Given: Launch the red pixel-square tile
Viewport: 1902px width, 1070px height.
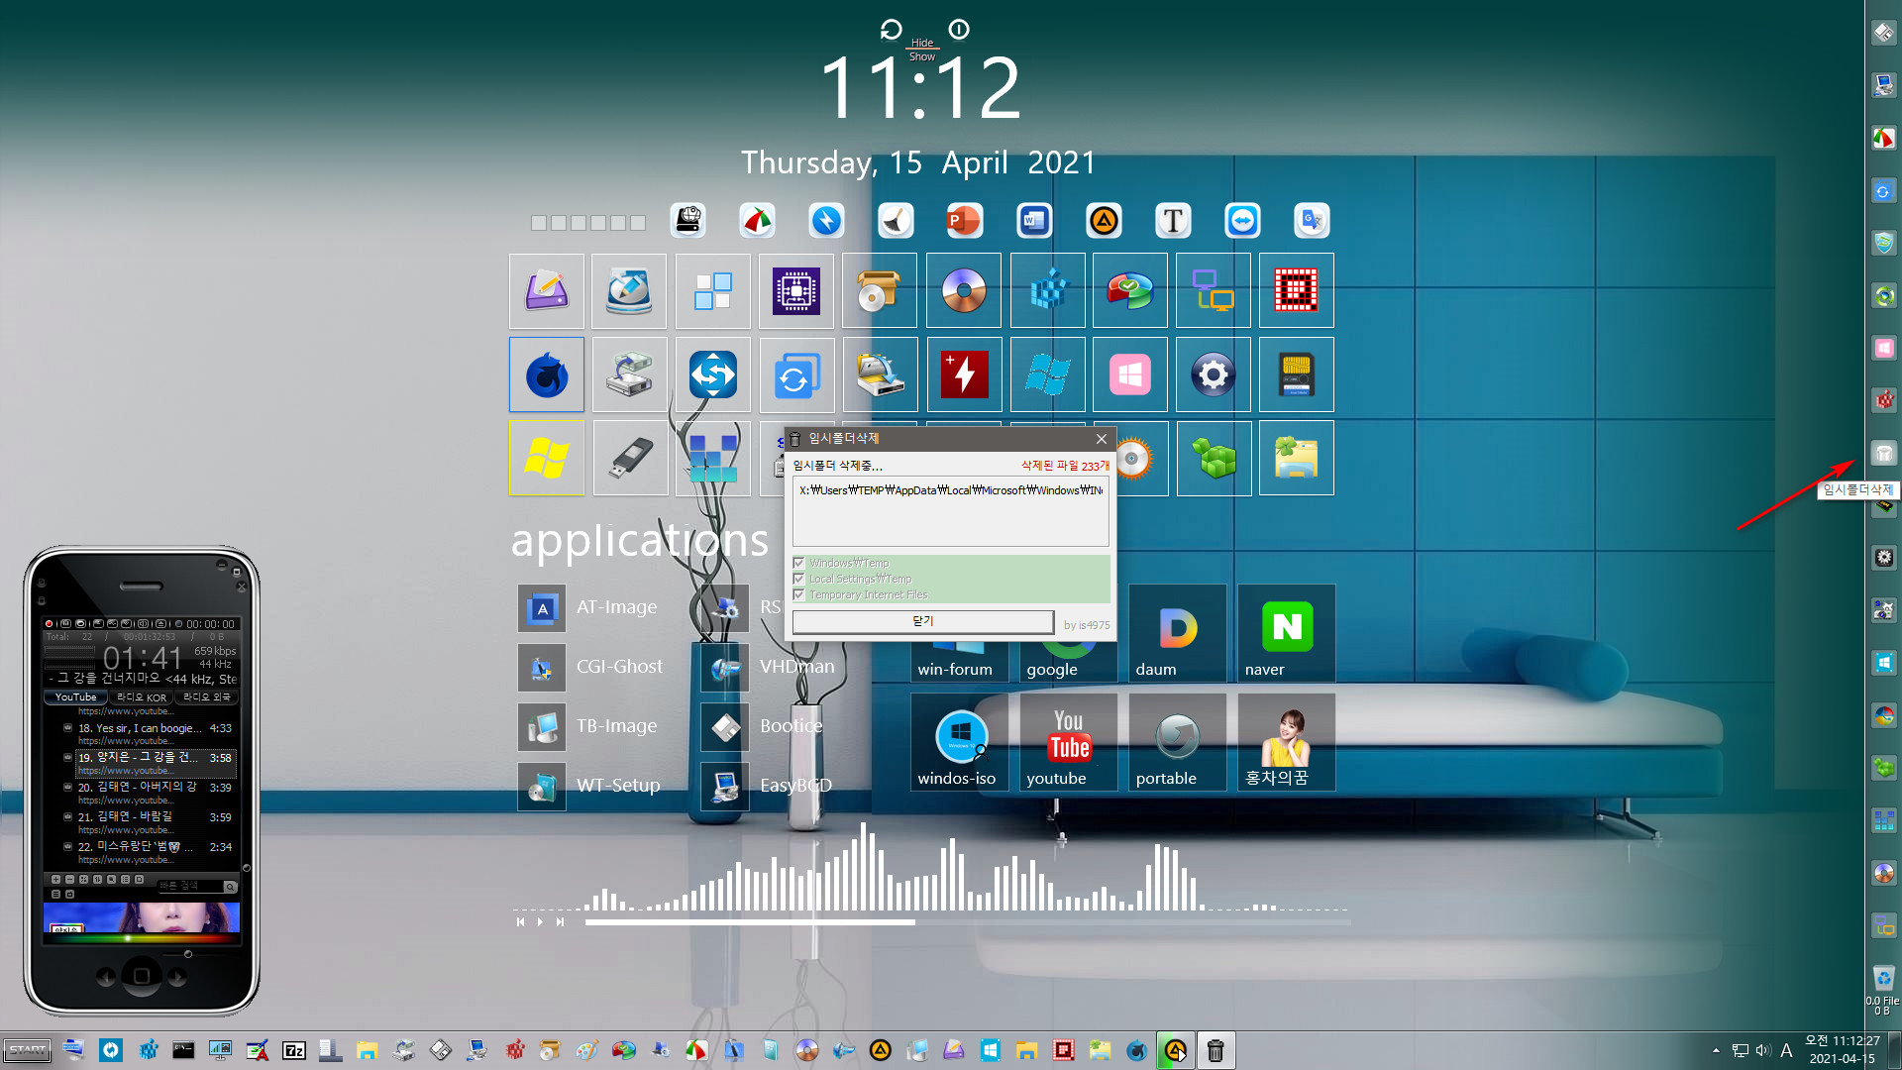Looking at the screenshot, I should 1297,290.
